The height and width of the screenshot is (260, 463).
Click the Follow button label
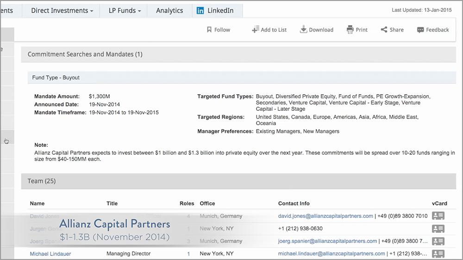[x=222, y=30]
